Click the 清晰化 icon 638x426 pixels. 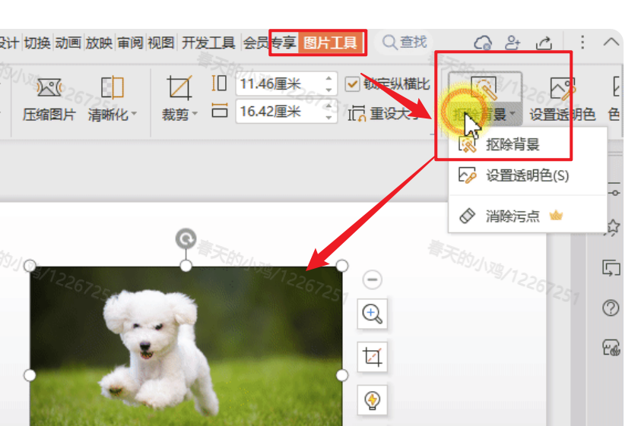pos(112,87)
